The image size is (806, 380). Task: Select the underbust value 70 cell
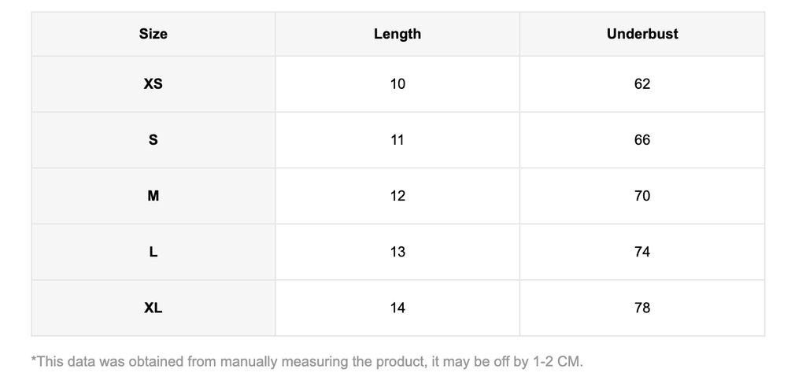[x=642, y=196]
